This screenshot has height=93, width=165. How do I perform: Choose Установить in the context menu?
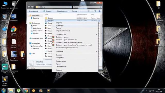click(x=75, y=25)
